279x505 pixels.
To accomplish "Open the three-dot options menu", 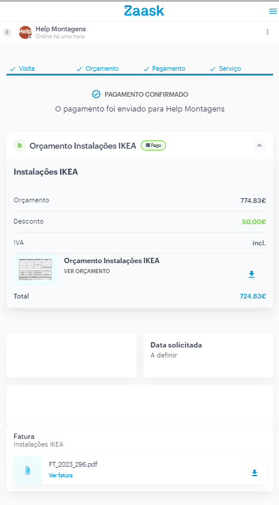I will [x=267, y=32].
